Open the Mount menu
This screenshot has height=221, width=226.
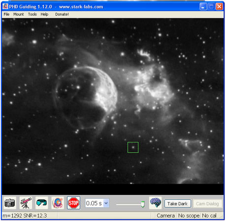(19, 14)
